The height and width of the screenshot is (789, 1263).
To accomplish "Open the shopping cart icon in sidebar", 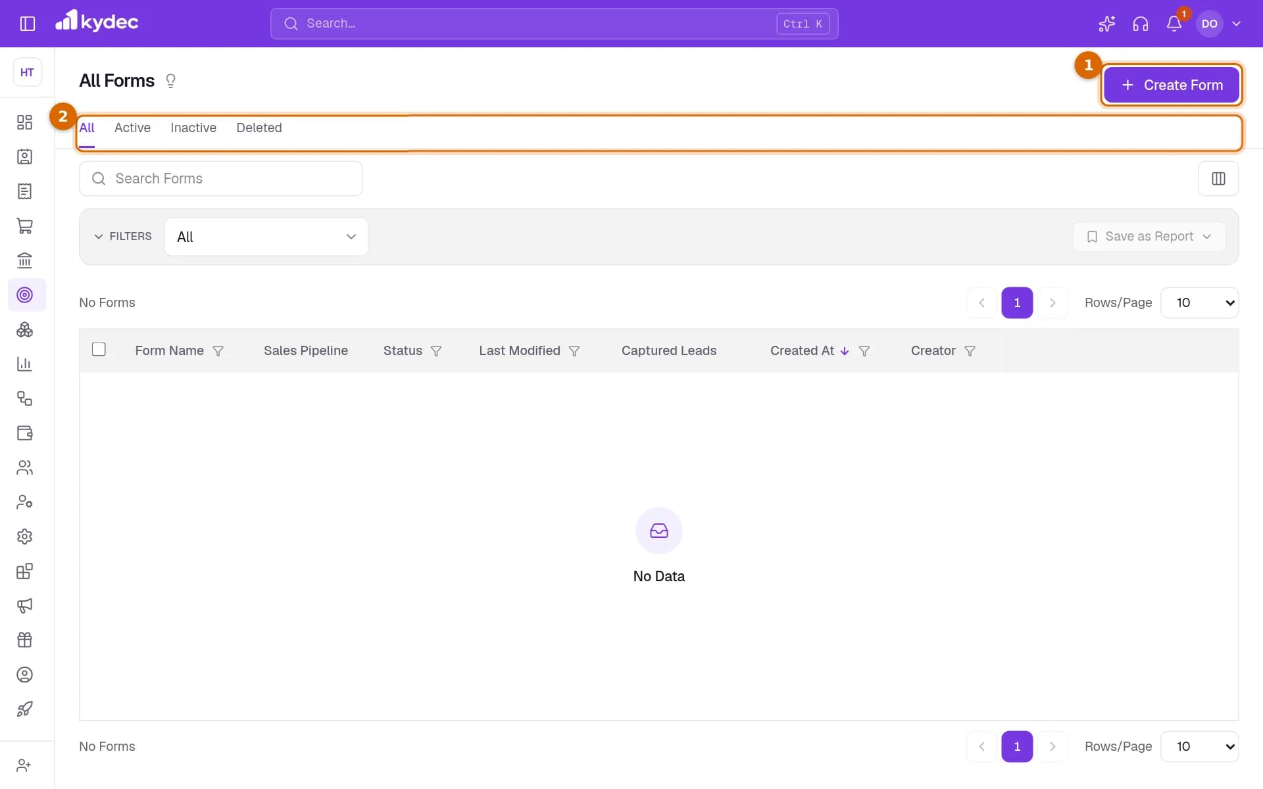I will click(x=25, y=226).
